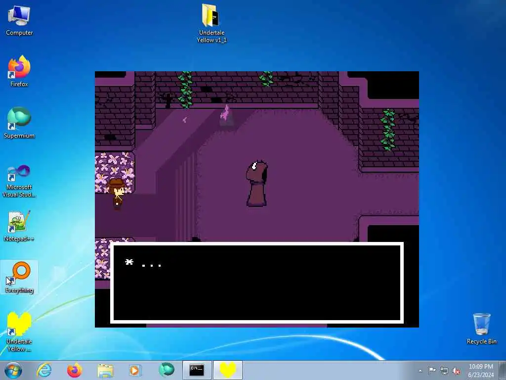The width and height of the screenshot is (506, 380).
Task: Select the Everything search desktop shortcut
Action: [19, 277]
